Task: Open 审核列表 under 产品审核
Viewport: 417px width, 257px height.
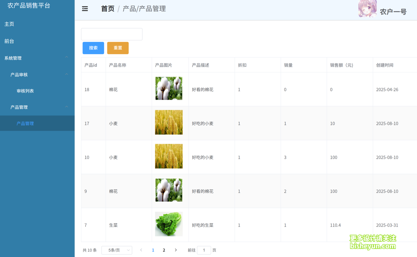Action: click(25, 91)
